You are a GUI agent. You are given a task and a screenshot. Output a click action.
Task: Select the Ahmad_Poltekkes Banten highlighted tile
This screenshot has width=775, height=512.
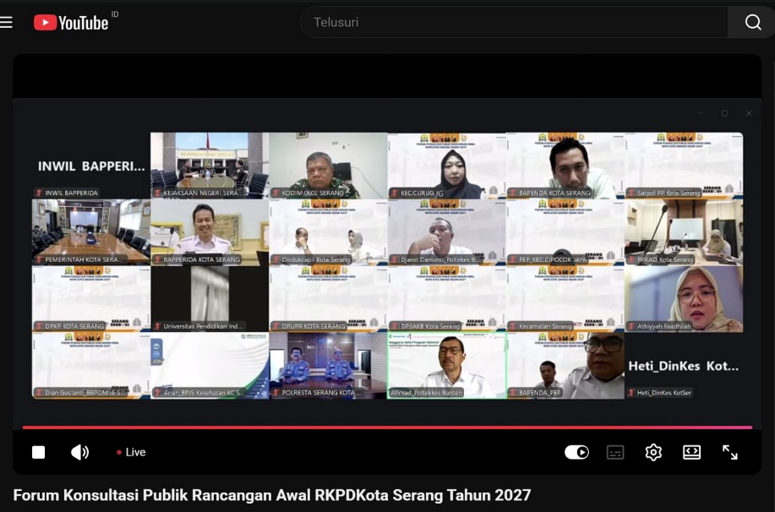pyautogui.click(x=446, y=365)
